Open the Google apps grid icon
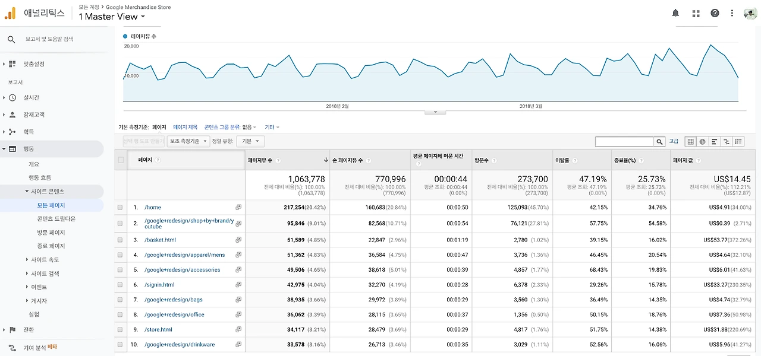 696,13
